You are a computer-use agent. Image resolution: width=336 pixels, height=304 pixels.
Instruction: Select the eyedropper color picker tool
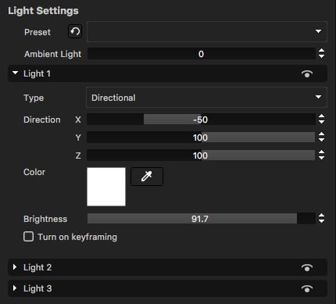pos(147,177)
